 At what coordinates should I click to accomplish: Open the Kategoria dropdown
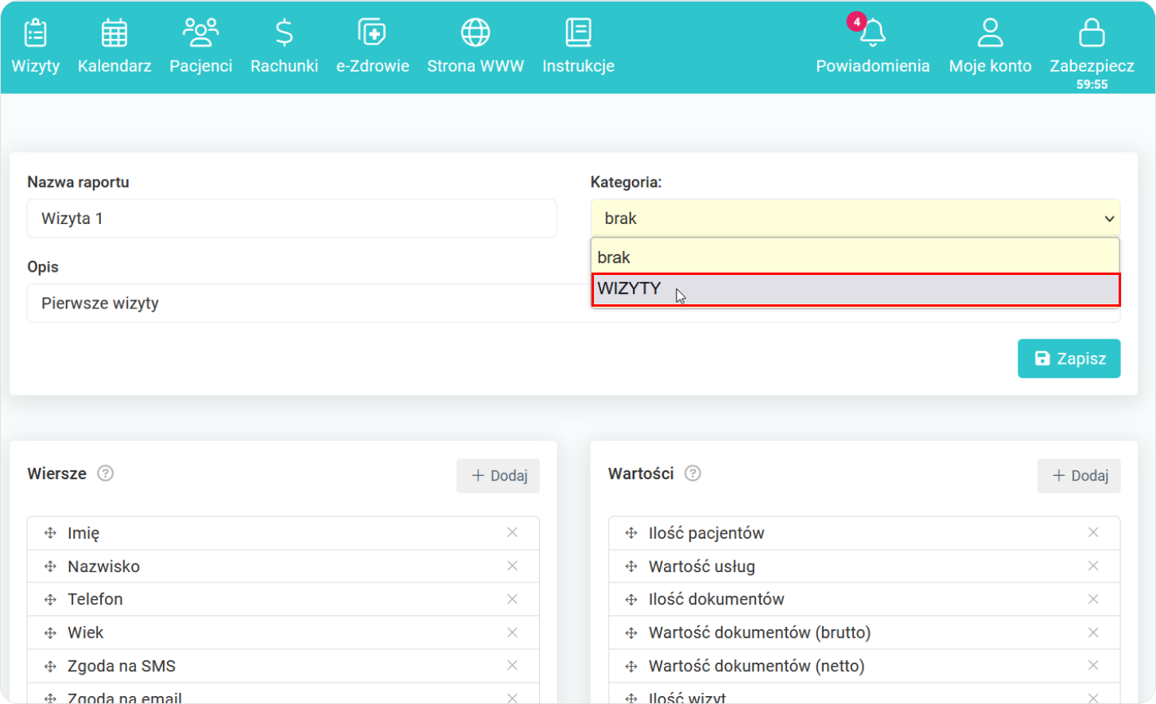tap(855, 219)
